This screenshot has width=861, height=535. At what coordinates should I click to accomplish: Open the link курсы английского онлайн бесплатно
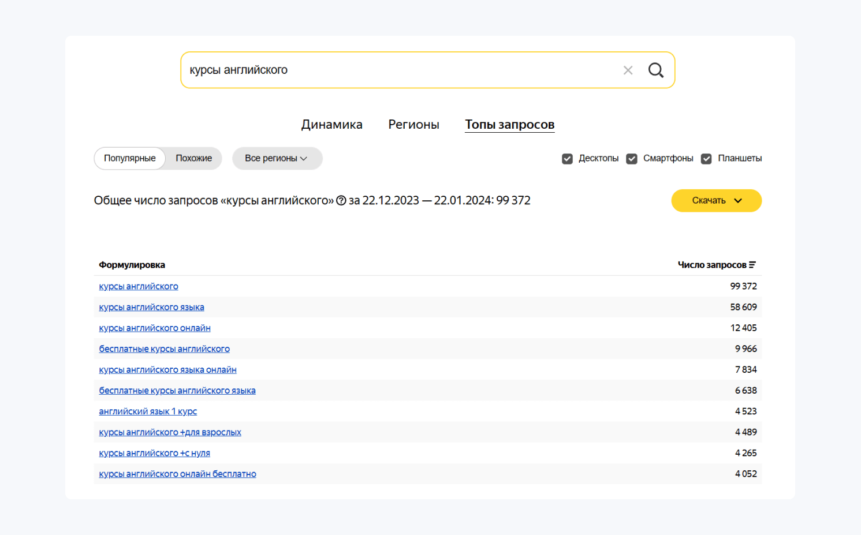click(x=177, y=474)
